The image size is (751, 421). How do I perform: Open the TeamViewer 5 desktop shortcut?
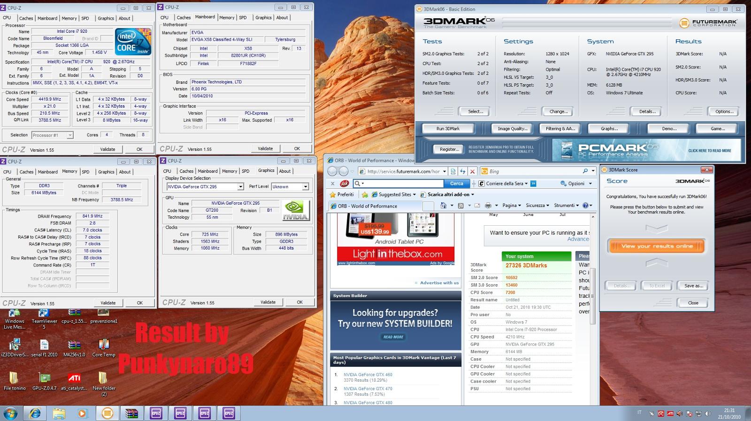coord(44,318)
